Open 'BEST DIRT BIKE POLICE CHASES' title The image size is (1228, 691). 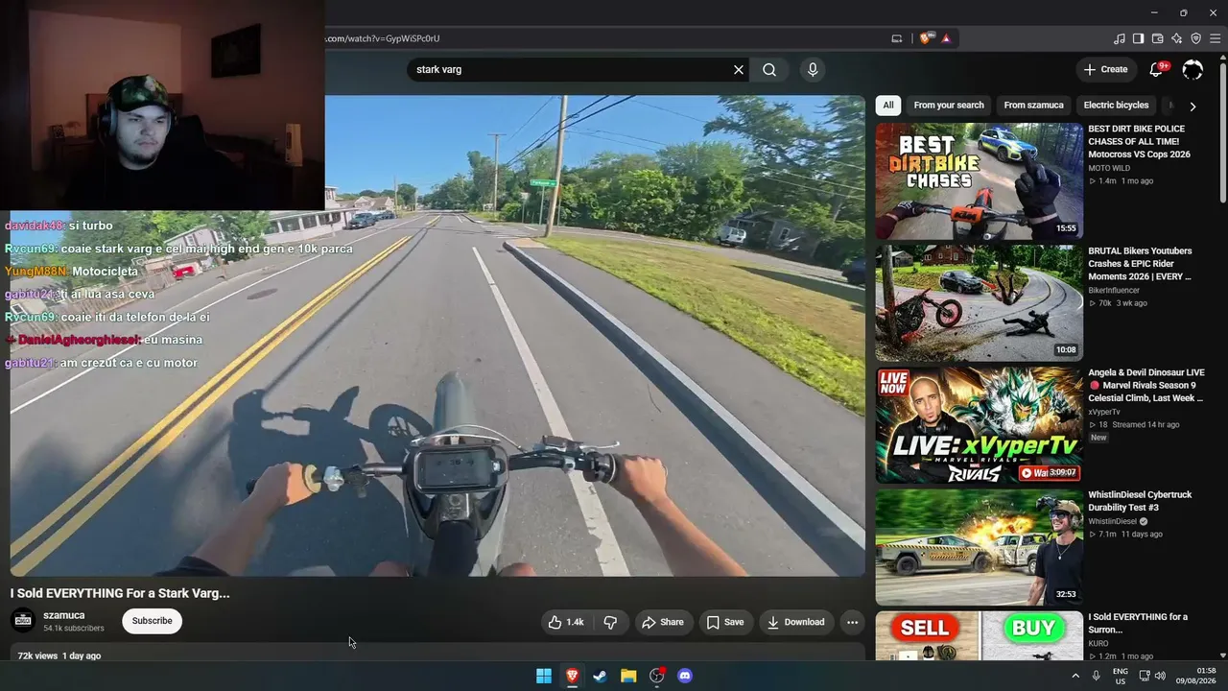[1139, 141]
